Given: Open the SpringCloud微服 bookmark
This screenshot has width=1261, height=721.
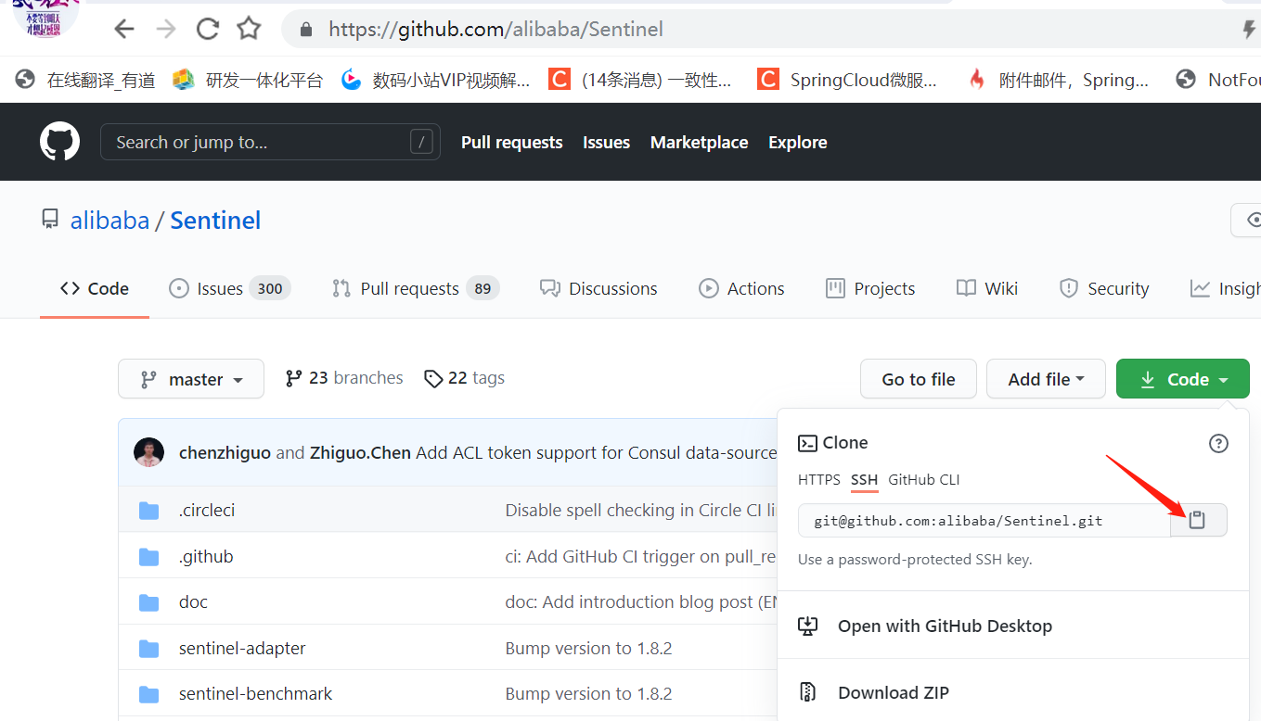Looking at the screenshot, I should 848,81.
